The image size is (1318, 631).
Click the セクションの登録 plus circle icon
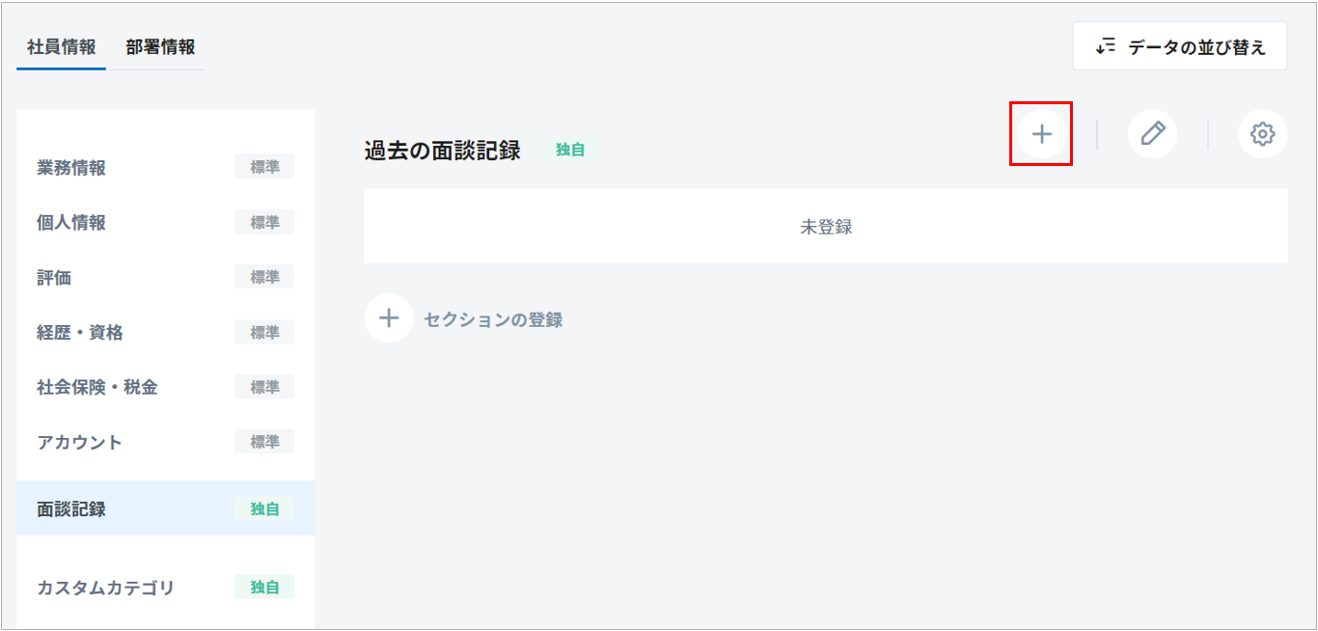pos(389,318)
